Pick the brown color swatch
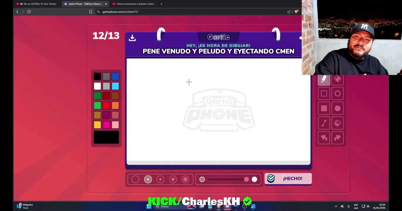This screenshot has height=211, width=402. 115,96
